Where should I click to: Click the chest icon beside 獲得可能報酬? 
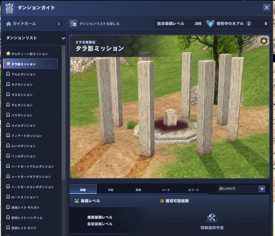point(162,201)
